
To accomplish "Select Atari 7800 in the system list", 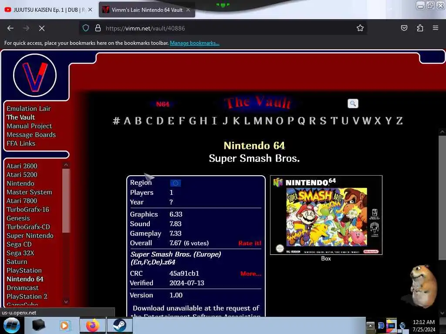I will tap(22, 201).
